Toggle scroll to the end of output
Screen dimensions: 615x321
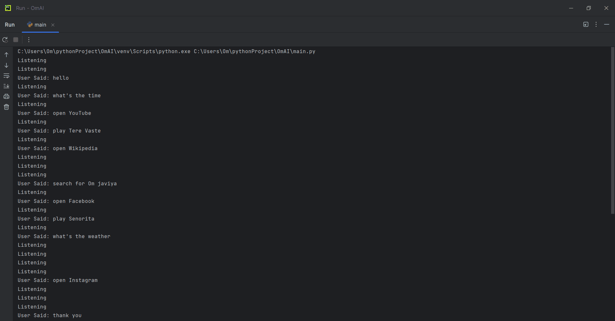click(6, 86)
